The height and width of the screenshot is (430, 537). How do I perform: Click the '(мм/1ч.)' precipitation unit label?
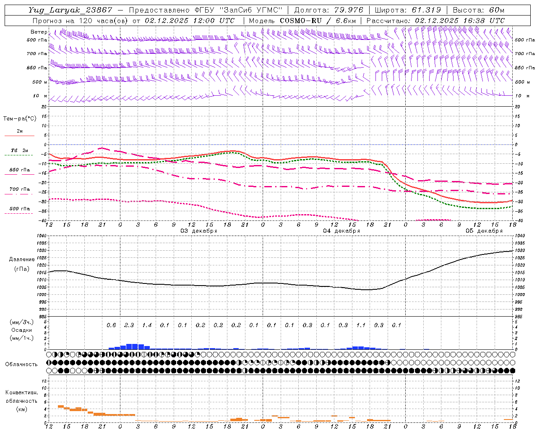point(21,338)
